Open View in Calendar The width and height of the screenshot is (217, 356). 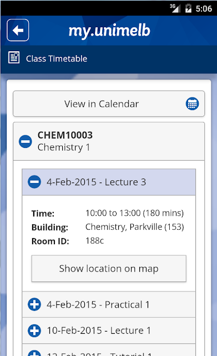tap(109, 104)
